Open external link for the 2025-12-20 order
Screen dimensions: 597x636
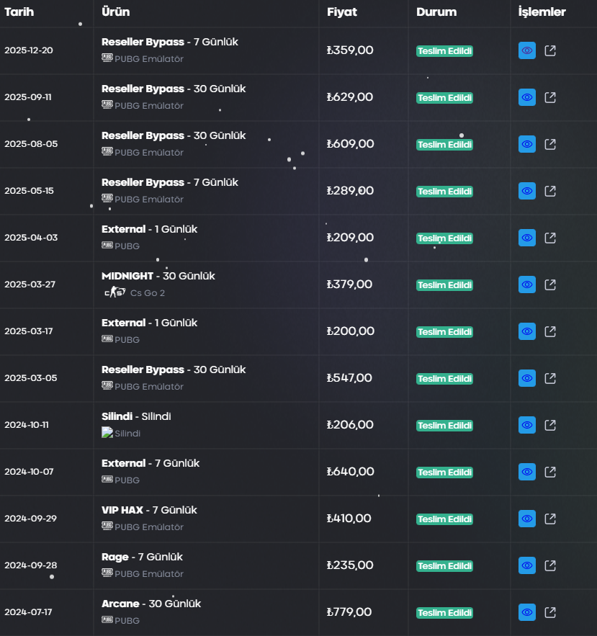point(550,50)
